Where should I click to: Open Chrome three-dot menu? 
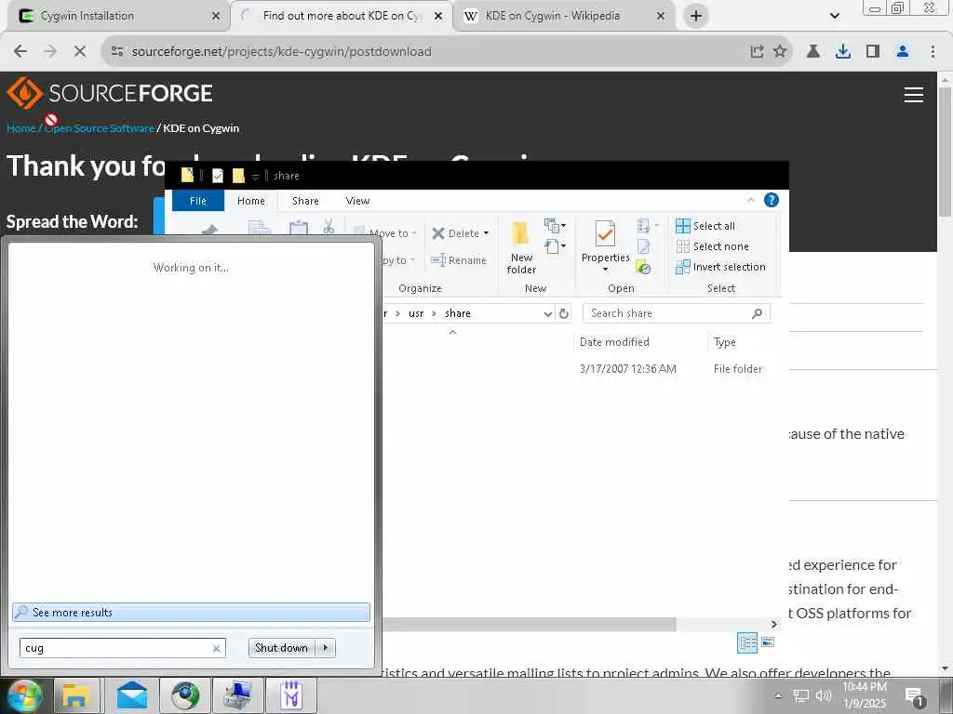click(x=933, y=52)
